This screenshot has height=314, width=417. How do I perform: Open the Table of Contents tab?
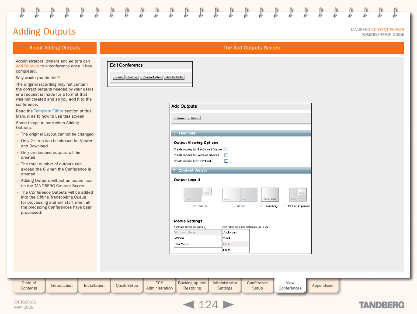[29, 285]
